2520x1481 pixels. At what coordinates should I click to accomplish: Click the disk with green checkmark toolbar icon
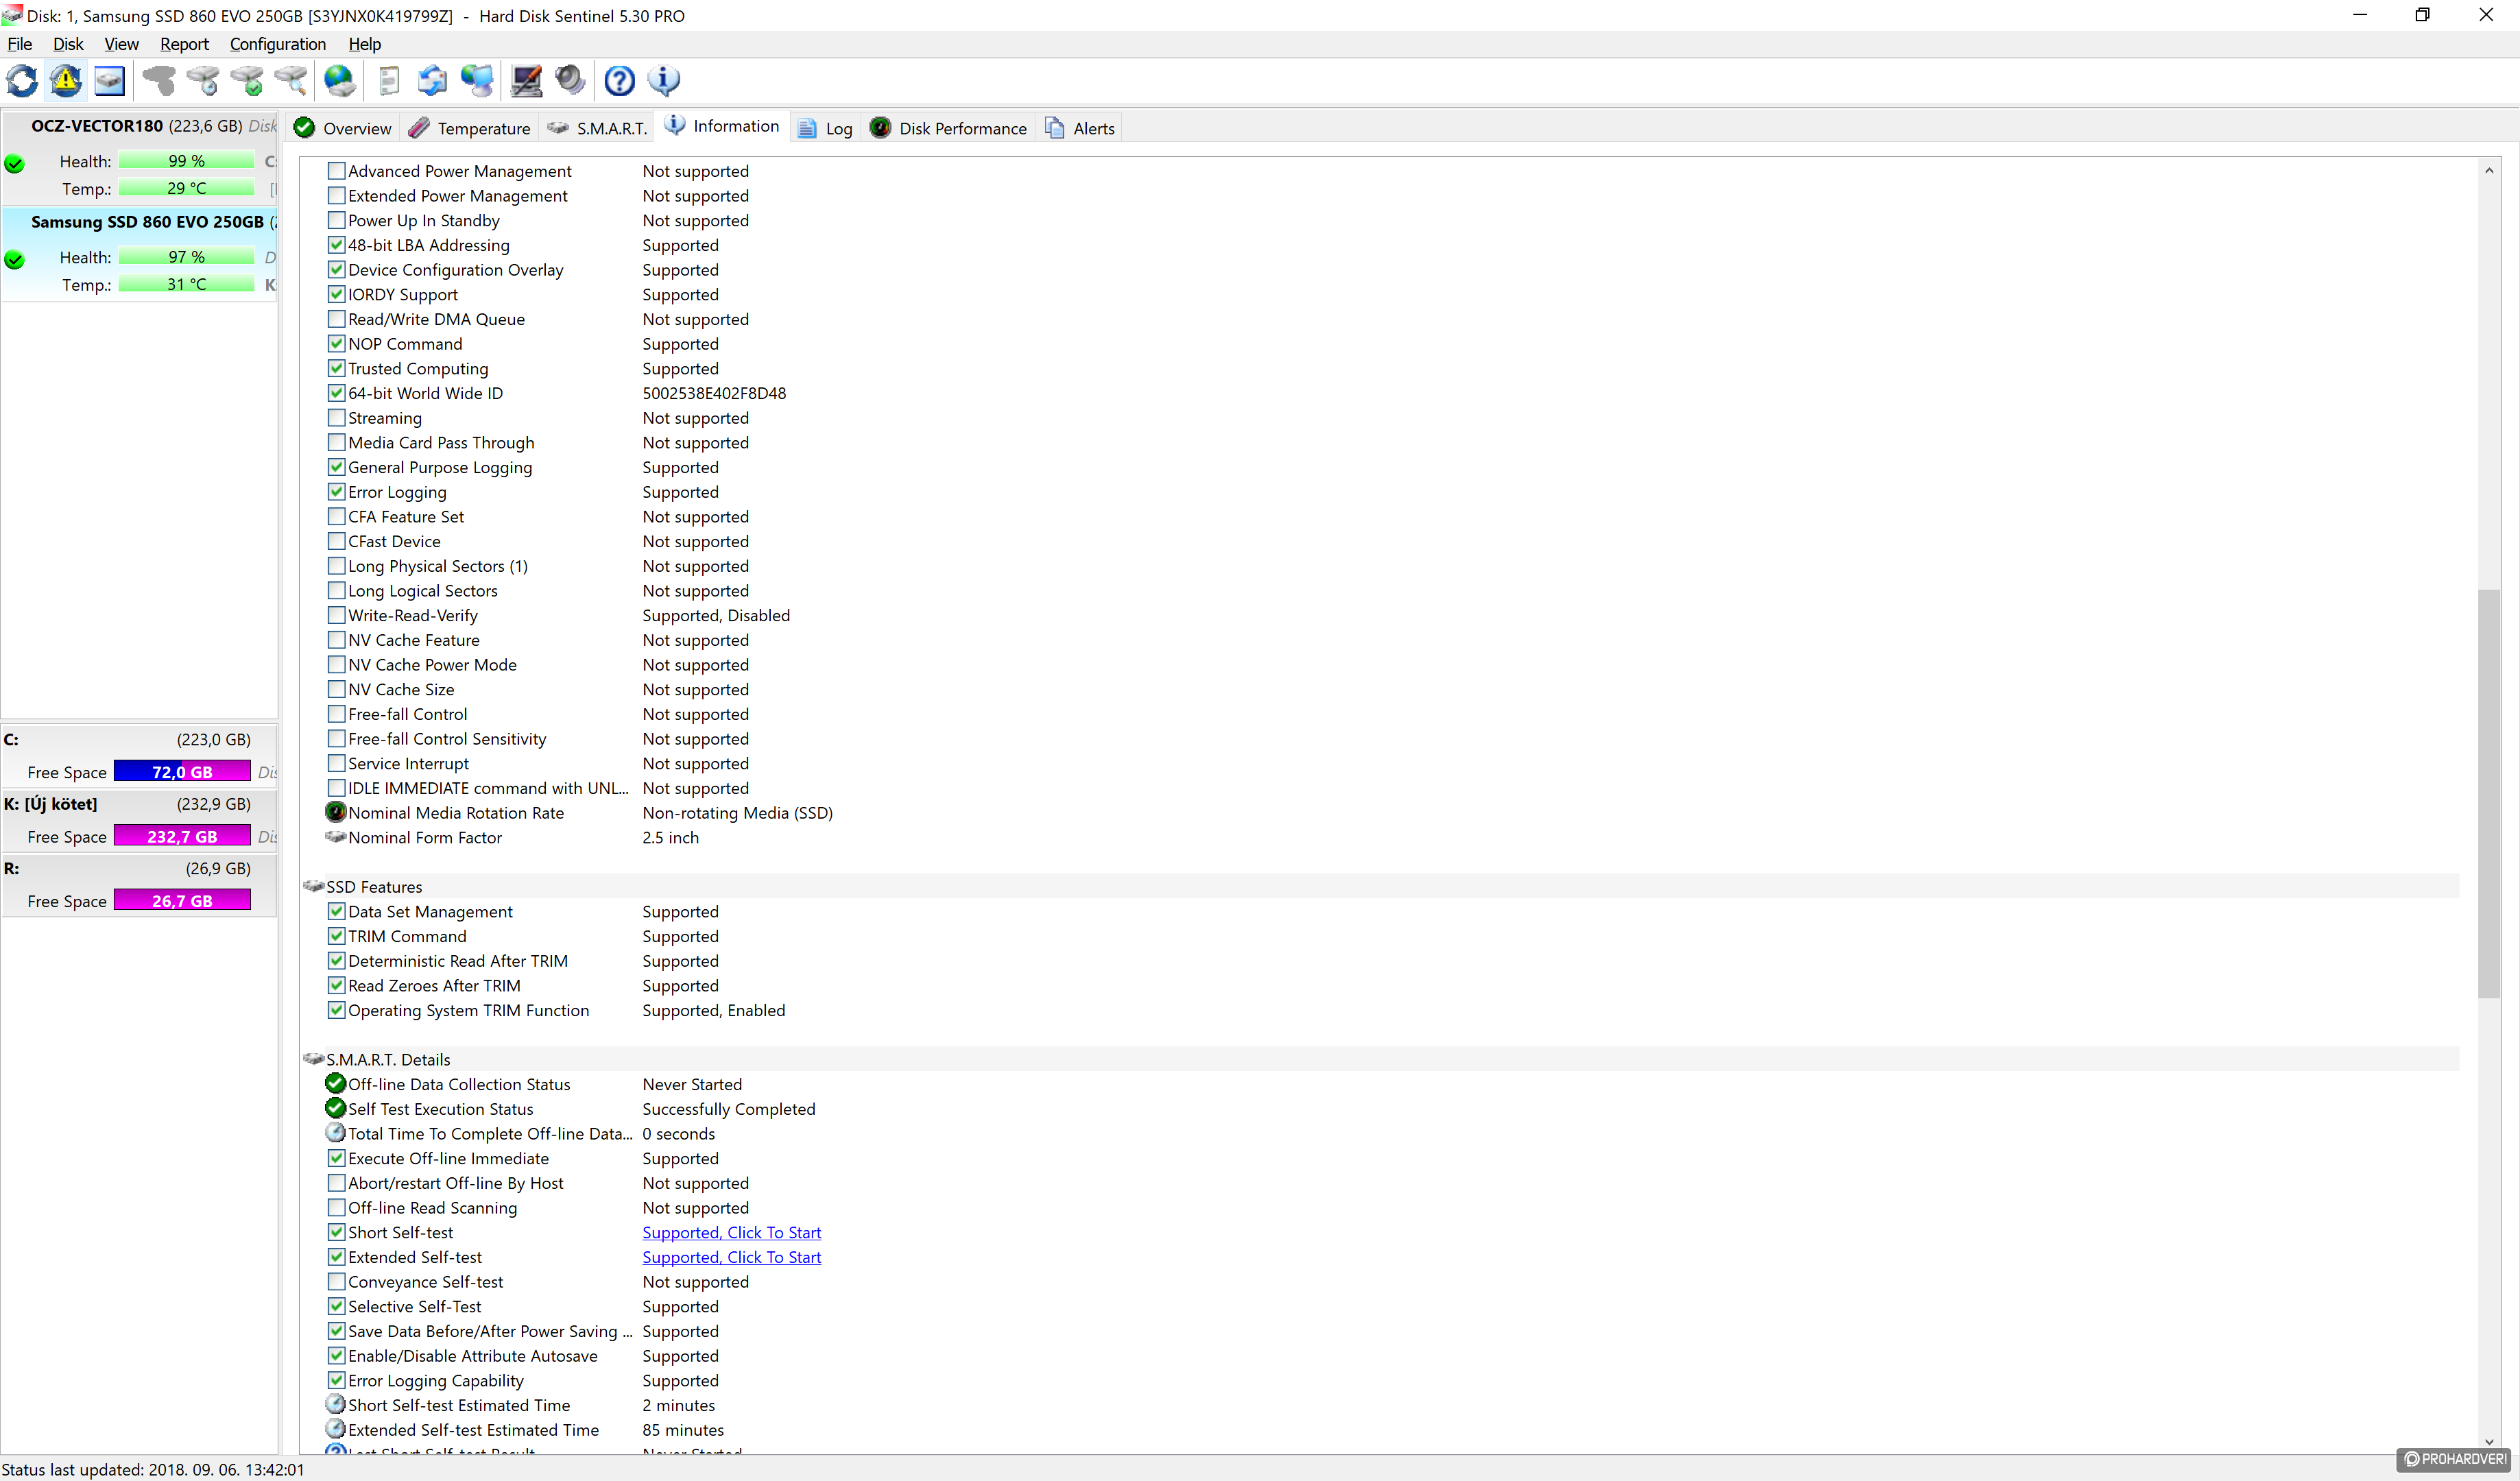pyautogui.click(x=247, y=80)
